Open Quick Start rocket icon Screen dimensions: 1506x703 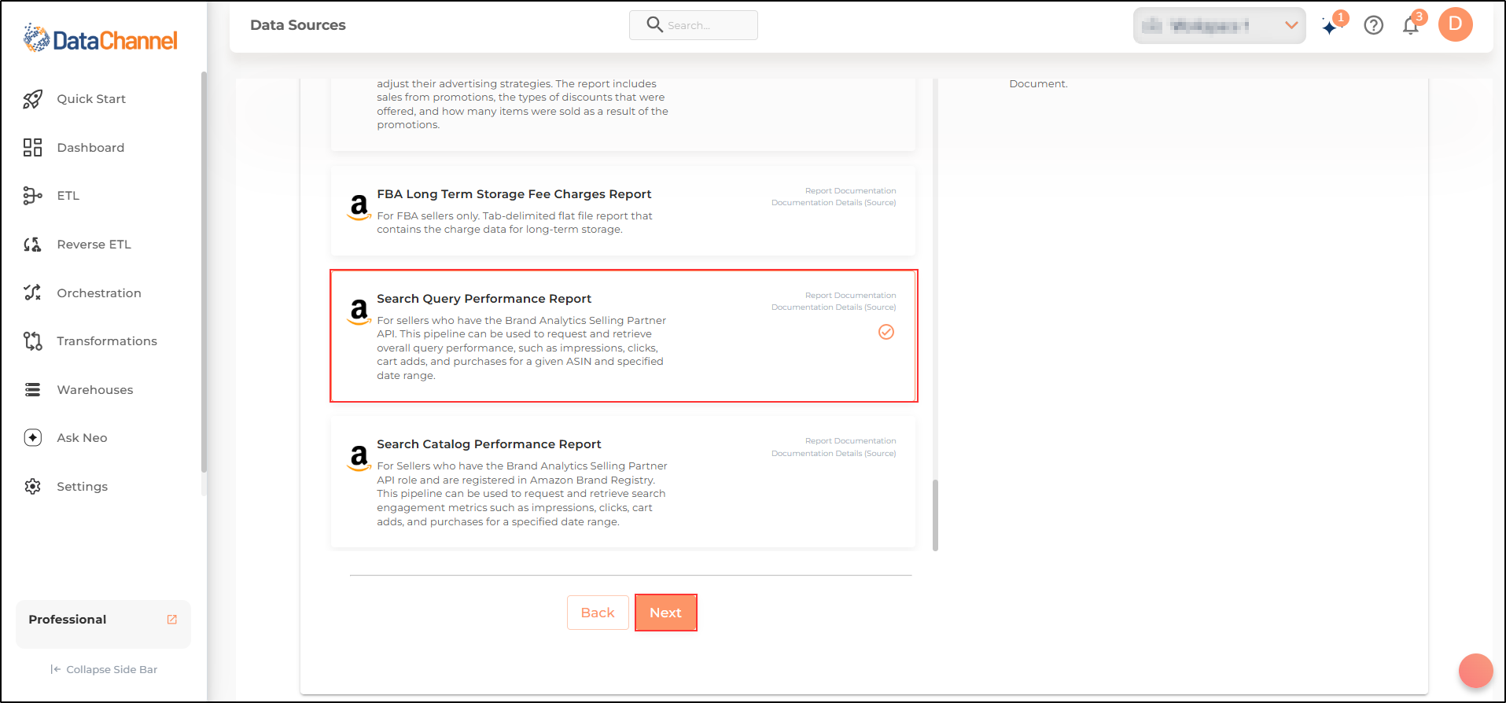32,99
